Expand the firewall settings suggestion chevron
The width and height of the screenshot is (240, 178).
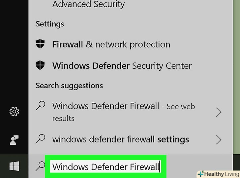pyautogui.click(x=218, y=140)
